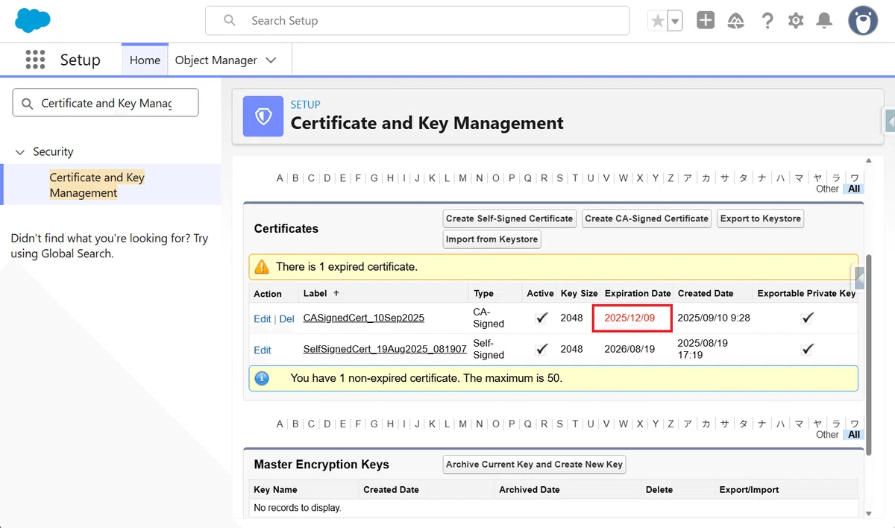
Task: Click the Trailhead guidance icon
Action: coord(736,21)
